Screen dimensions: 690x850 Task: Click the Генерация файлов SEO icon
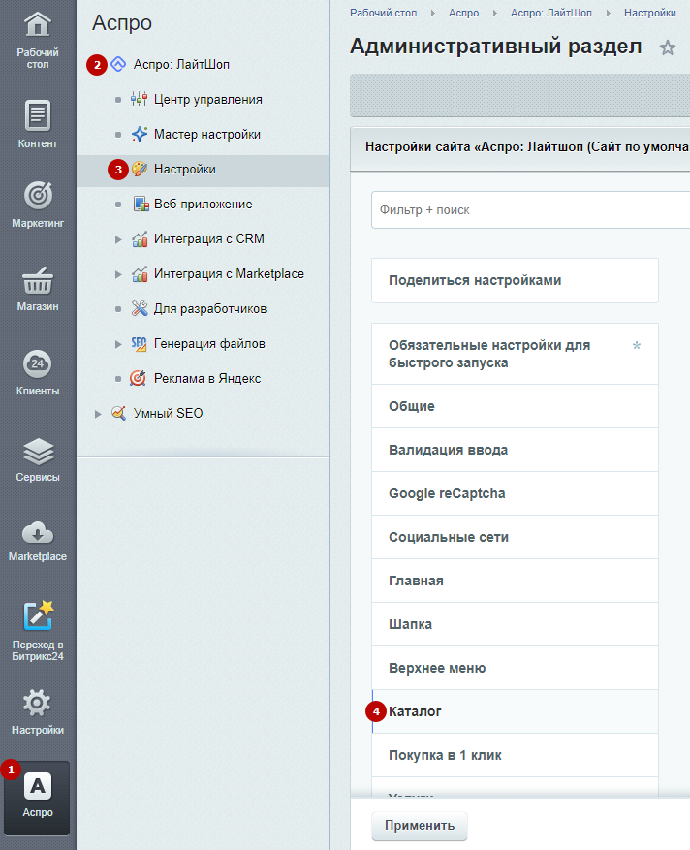[x=139, y=344]
